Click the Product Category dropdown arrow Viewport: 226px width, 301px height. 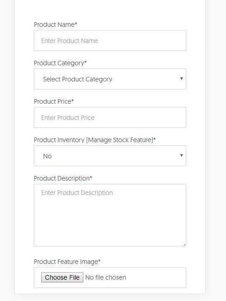(181, 79)
